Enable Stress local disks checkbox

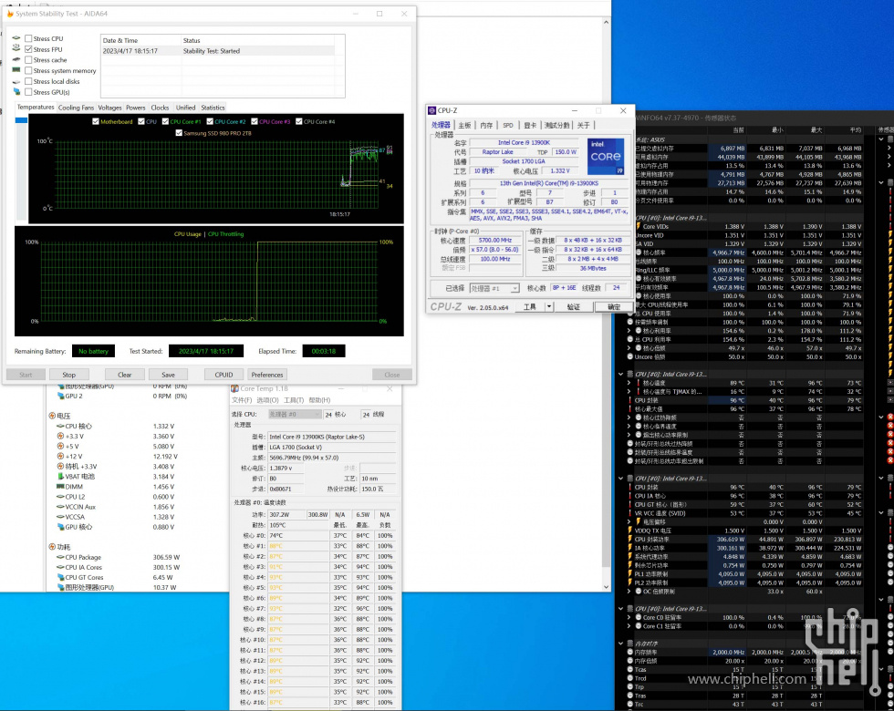coord(28,81)
